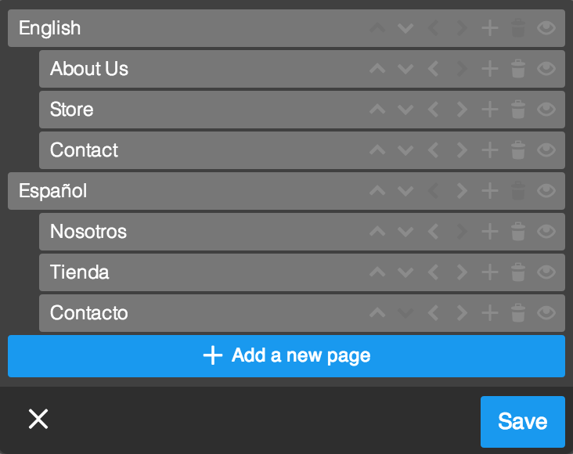This screenshot has width=573, height=454.
Task: Move the Store page up
Action: pyautogui.click(x=377, y=110)
